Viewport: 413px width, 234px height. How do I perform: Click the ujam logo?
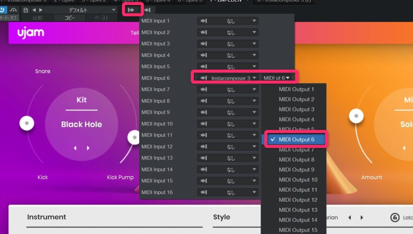(31, 33)
